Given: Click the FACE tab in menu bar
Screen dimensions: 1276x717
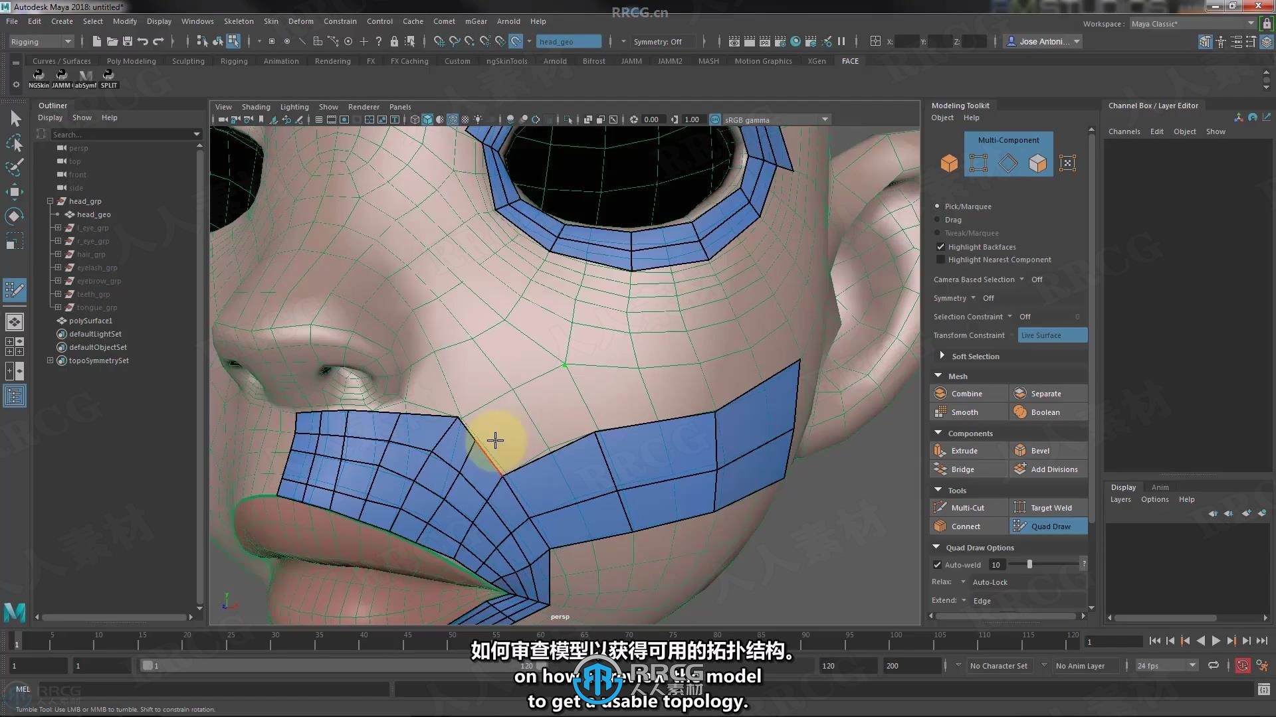Looking at the screenshot, I should pyautogui.click(x=850, y=60).
